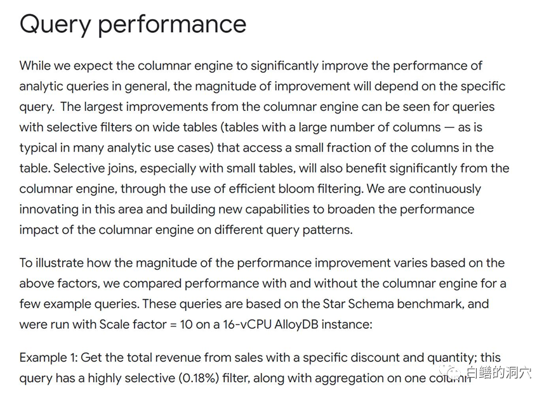This screenshot has width=549, height=396.
Task: Click the "Query performance" heading
Action: (133, 24)
